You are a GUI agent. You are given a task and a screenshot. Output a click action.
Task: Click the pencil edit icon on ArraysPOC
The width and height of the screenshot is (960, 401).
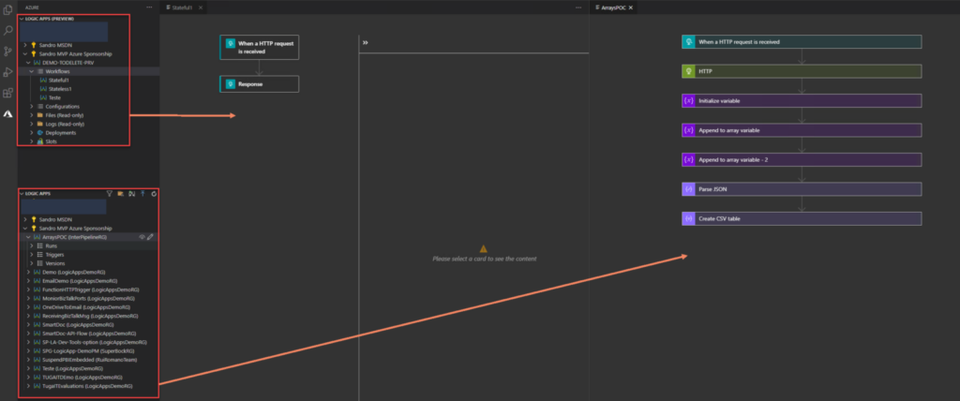151,237
